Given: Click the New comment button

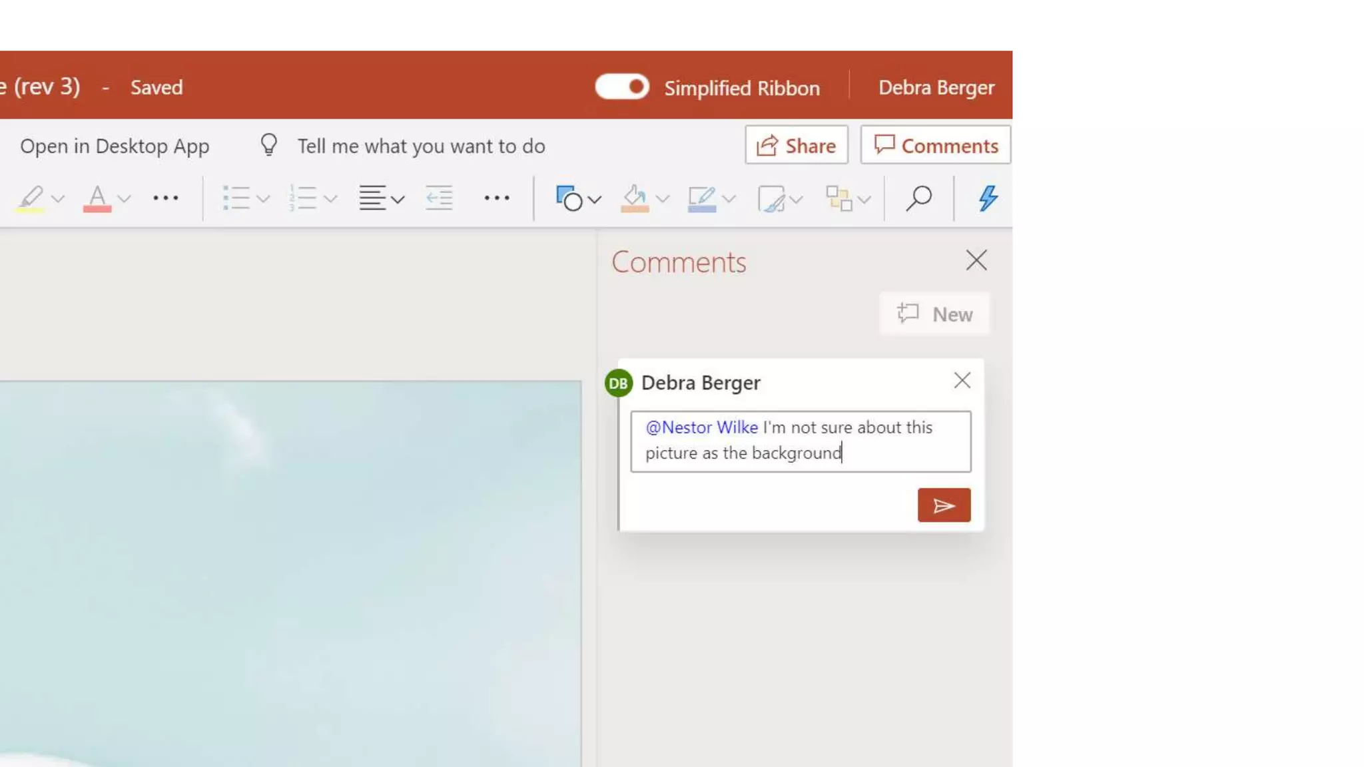Looking at the screenshot, I should click(934, 314).
